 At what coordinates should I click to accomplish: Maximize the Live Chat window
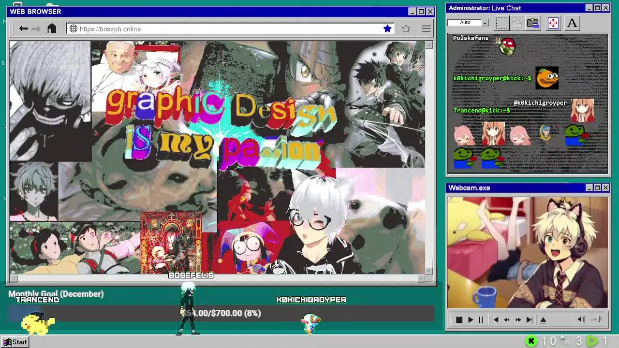click(597, 8)
